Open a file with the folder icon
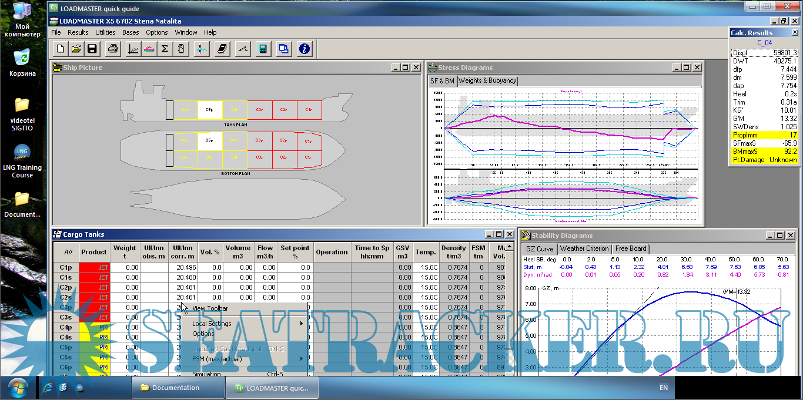 click(76, 49)
